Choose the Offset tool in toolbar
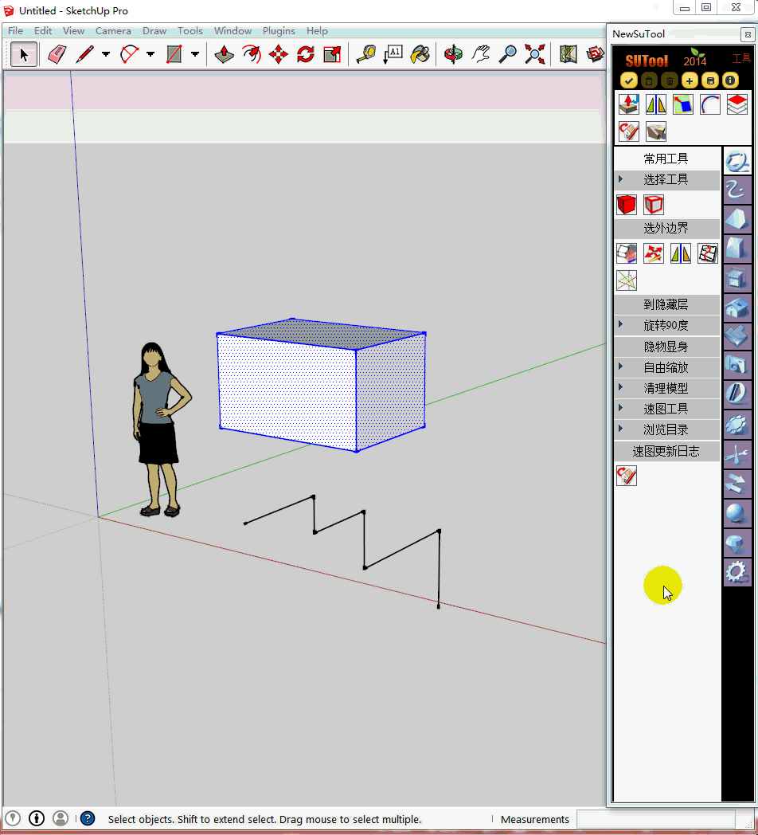Viewport: 758px width, 835px height. point(252,54)
